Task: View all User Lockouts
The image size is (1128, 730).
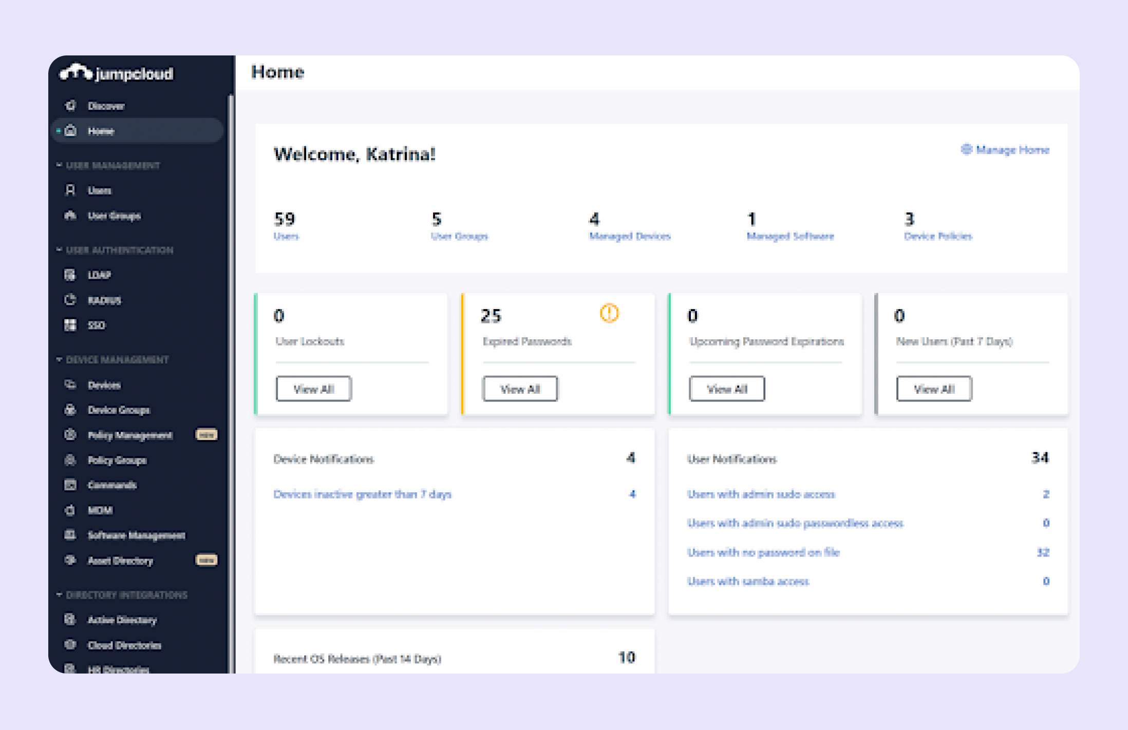Action: click(x=314, y=389)
